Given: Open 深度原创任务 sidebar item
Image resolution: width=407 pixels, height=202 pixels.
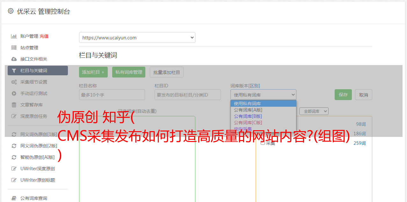Looking at the screenshot, I should (x=34, y=116).
